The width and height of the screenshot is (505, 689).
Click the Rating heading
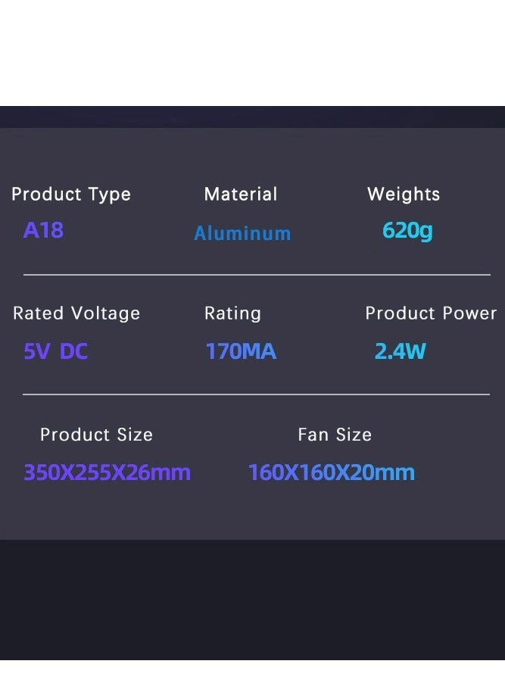232,313
